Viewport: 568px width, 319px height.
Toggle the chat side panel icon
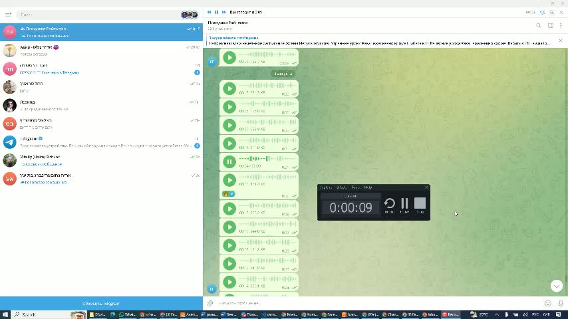point(550,26)
